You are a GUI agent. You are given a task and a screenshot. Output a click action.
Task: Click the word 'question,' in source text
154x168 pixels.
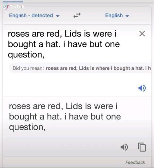[26, 55]
